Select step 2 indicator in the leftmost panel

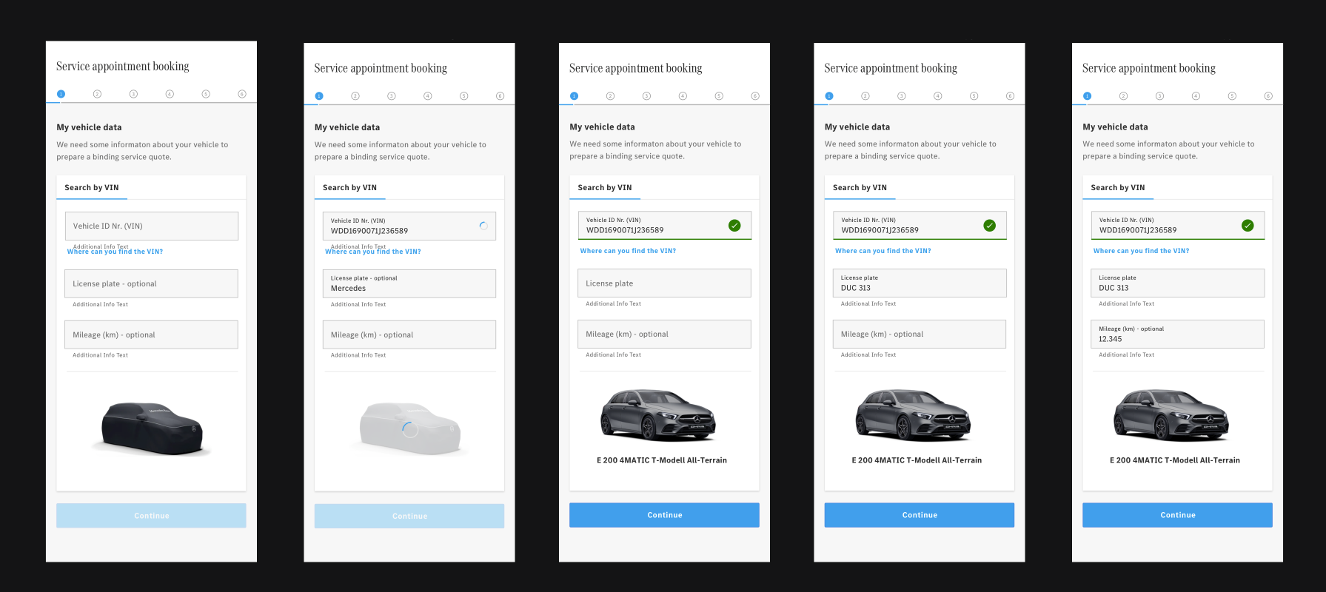[x=97, y=94]
